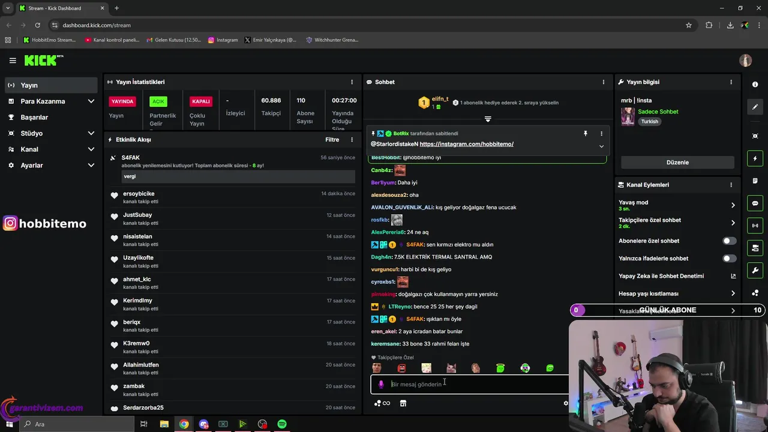Click the Turkish language tag
The height and width of the screenshot is (432, 768).
(x=649, y=121)
